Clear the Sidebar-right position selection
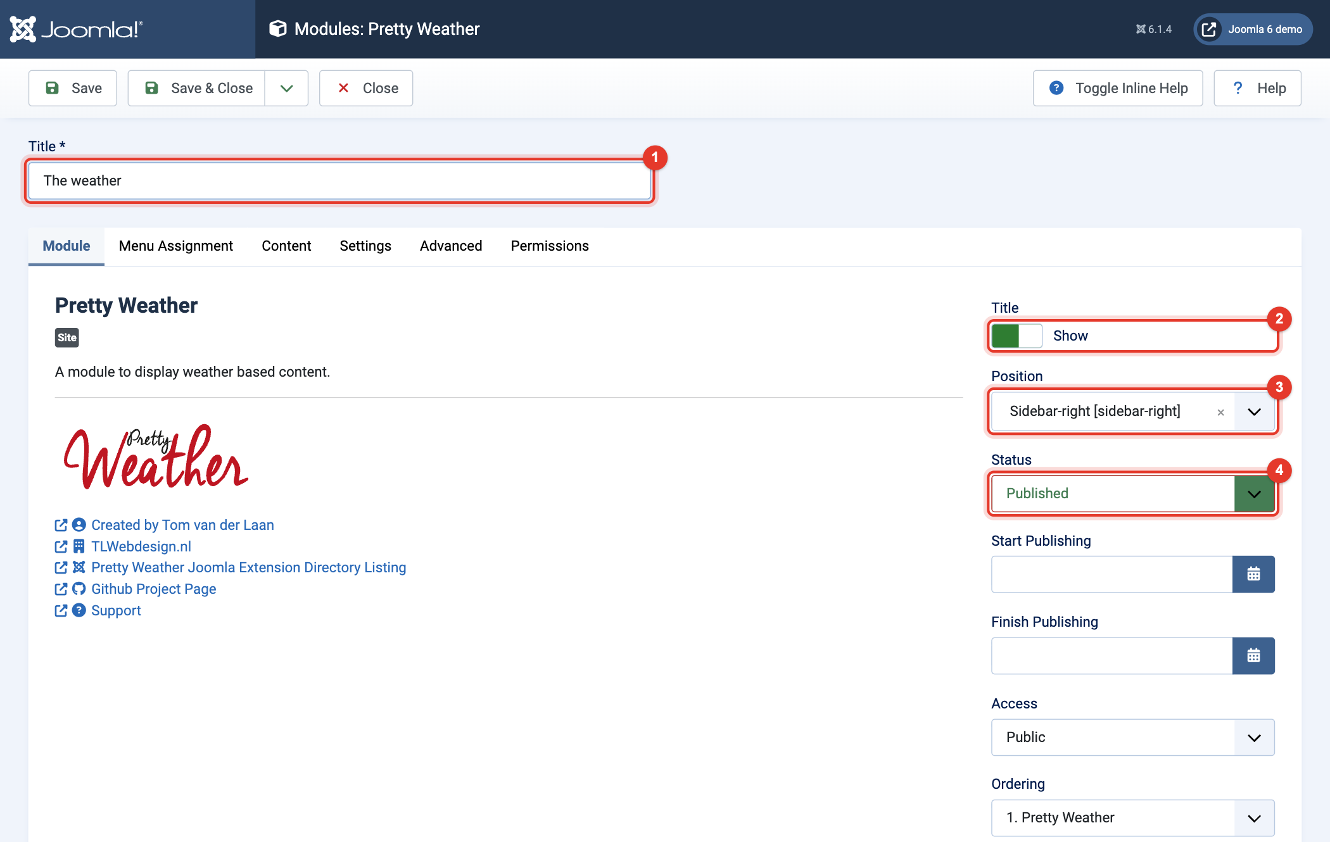1330x842 pixels. (1220, 412)
